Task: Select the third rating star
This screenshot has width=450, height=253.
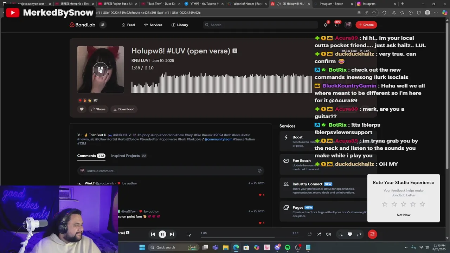Action: click(x=404, y=204)
